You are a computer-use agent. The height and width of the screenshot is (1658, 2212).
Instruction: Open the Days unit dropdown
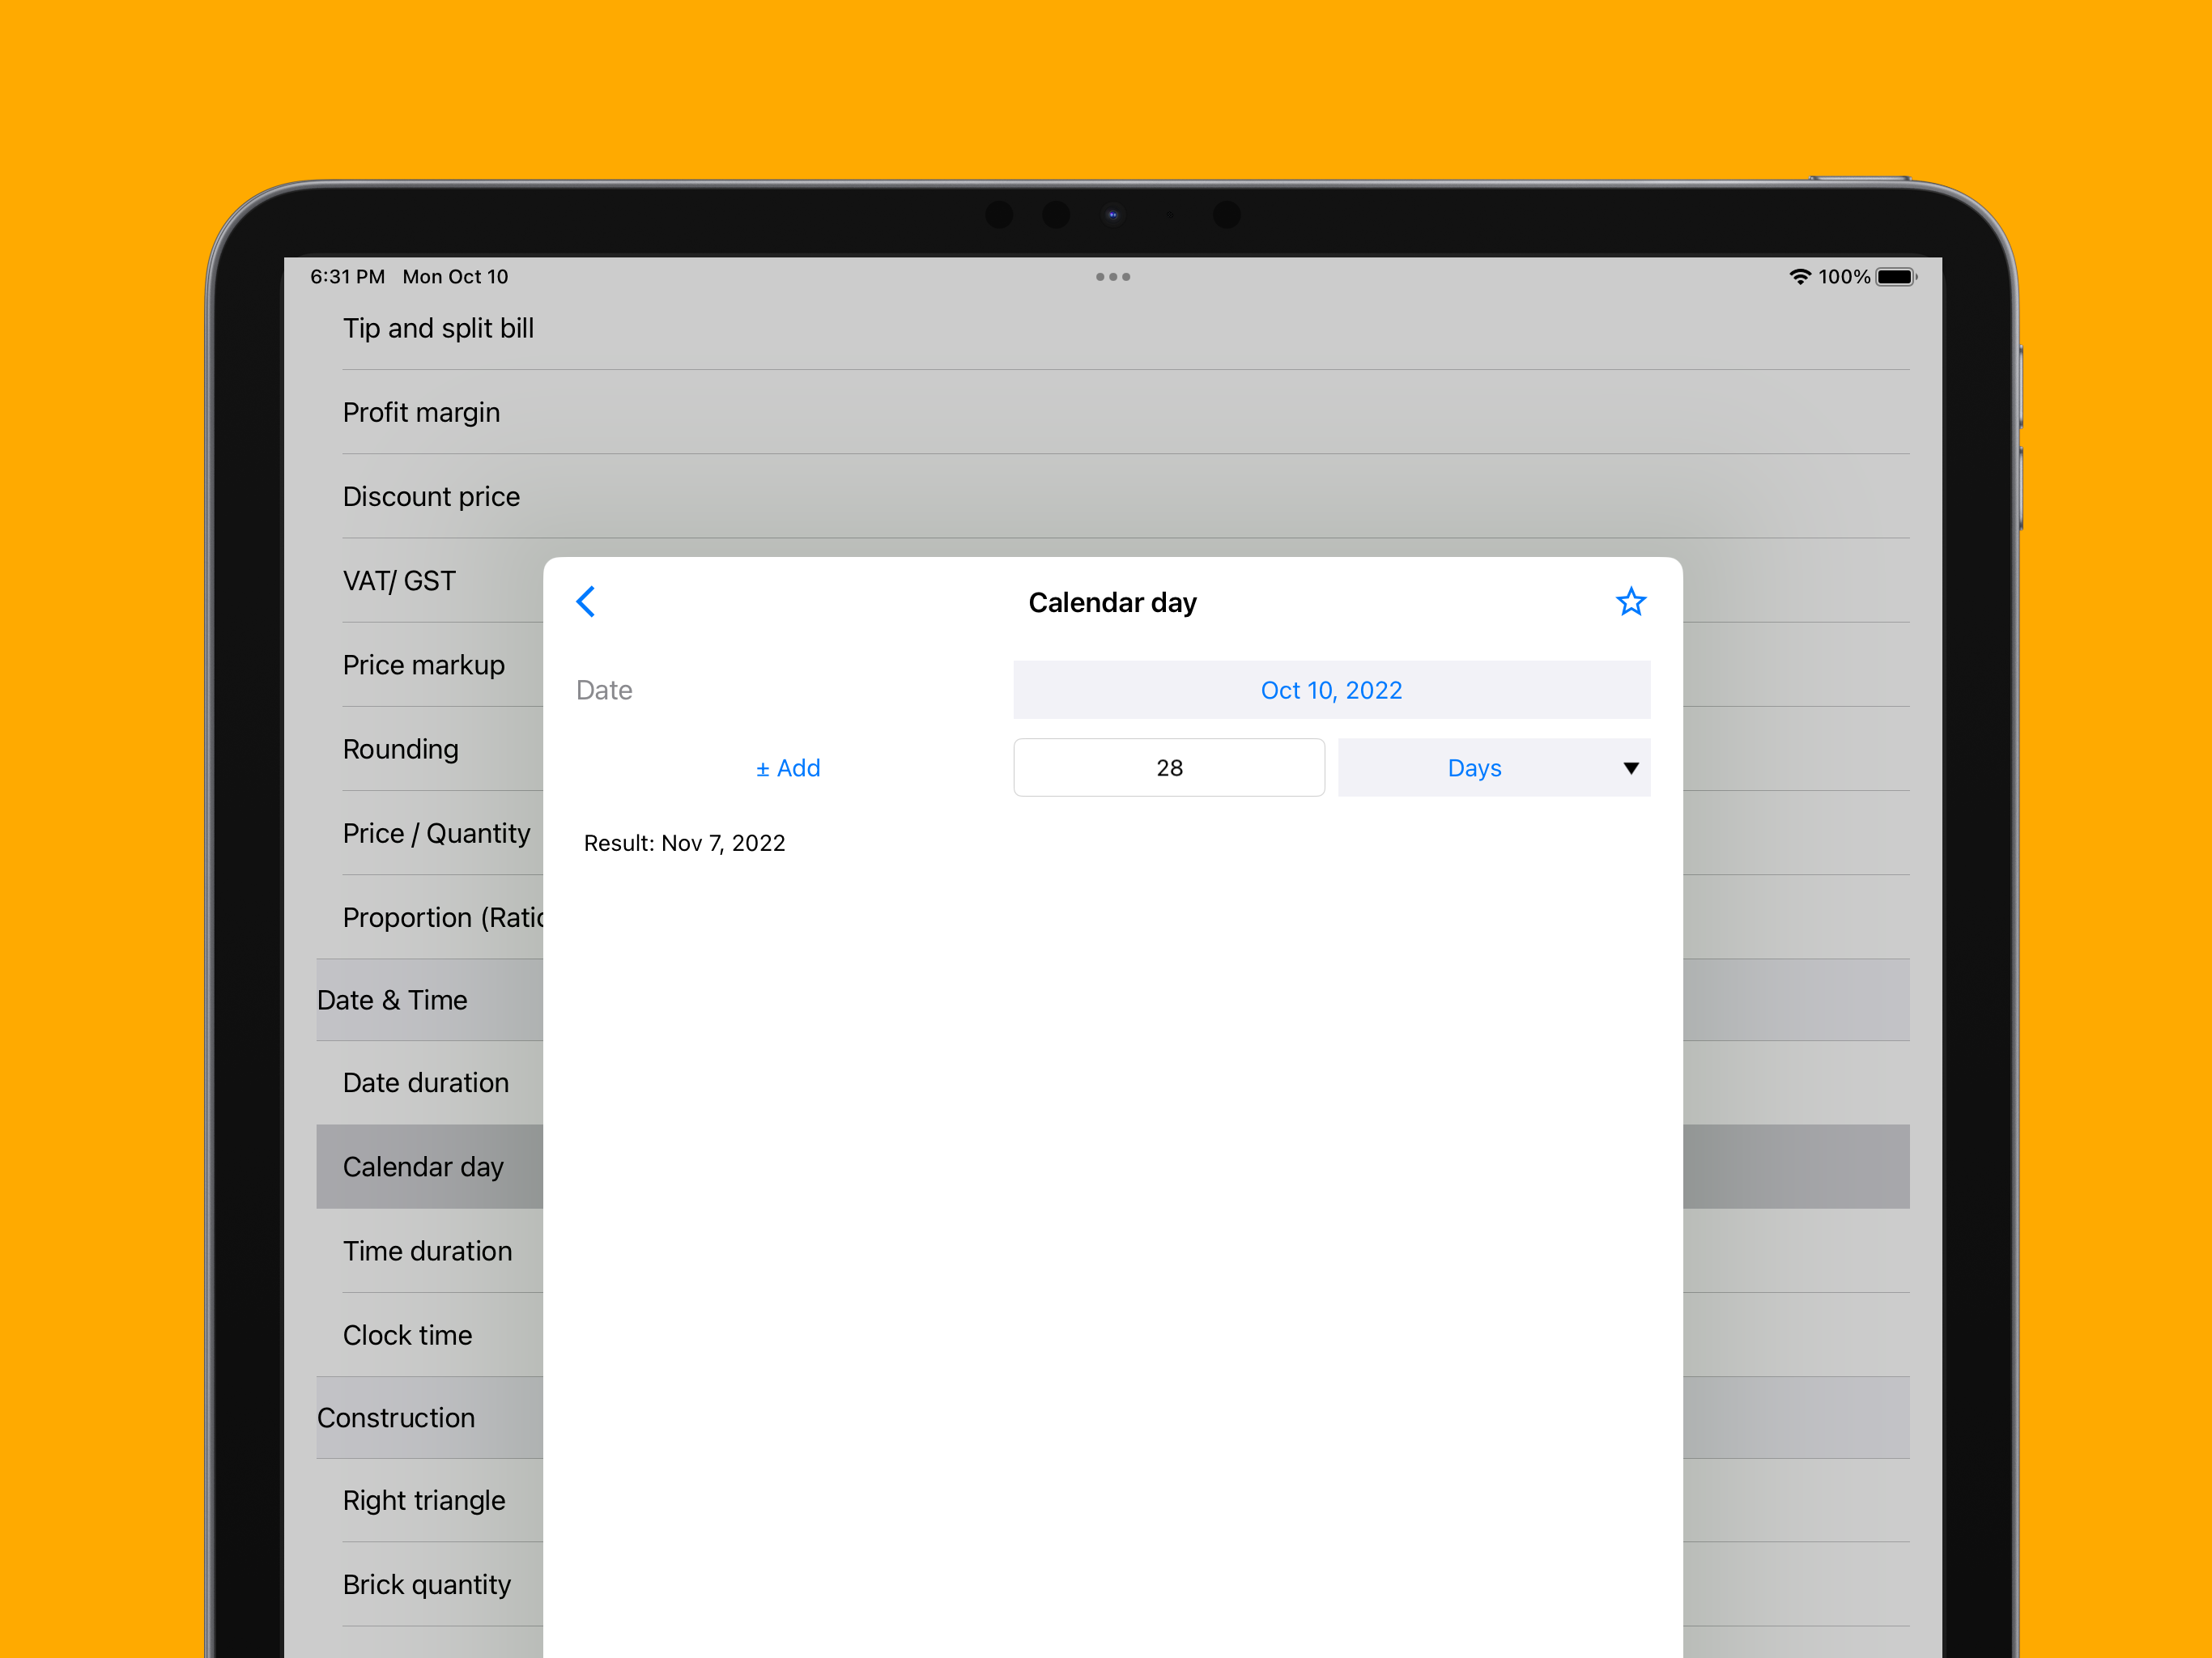point(1474,768)
